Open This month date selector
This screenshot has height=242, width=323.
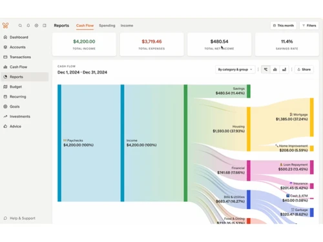[x=284, y=25]
